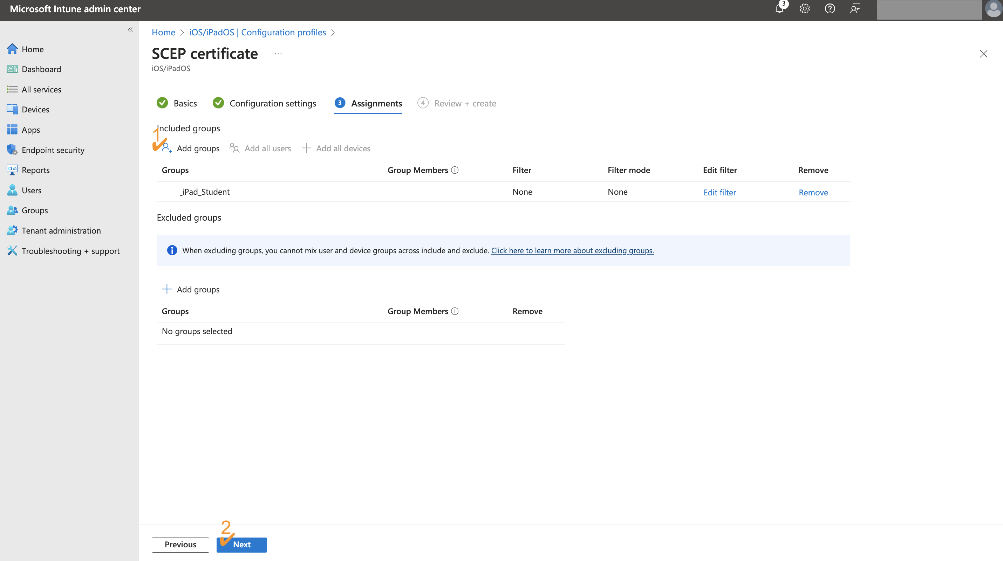Expand the breadcrumb chevron after Configuration profiles
The width and height of the screenshot is (1003, 561).
[x=333, y=33]
